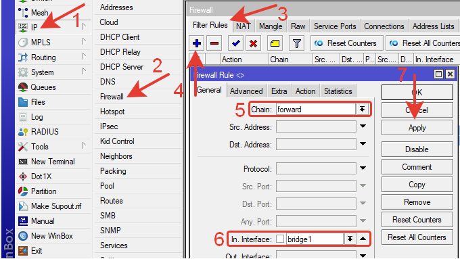Screen dimensions: 460x259
Task: Switch to the Mangle tab
Action: [271, 26]
